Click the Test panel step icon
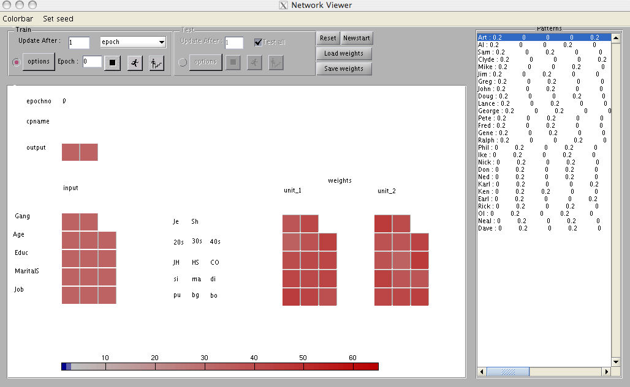Image resolution: width=630 pixels, height=387 pixels. point(276,62)
